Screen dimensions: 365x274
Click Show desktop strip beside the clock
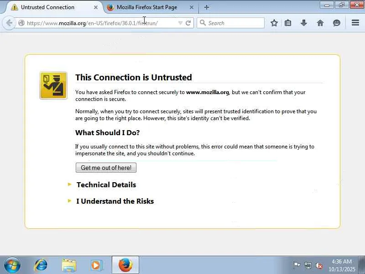tap(361, 265)
